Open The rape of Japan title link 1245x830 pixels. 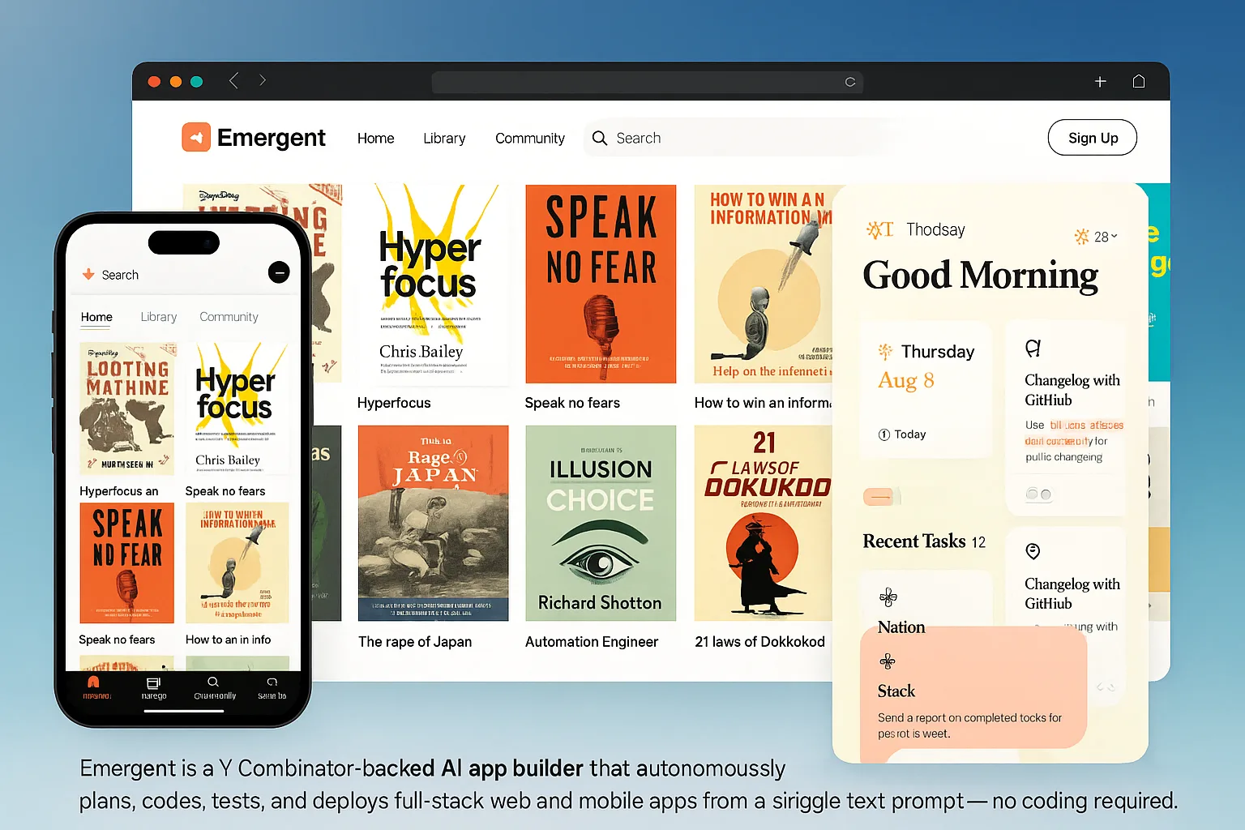click(415, 642)
